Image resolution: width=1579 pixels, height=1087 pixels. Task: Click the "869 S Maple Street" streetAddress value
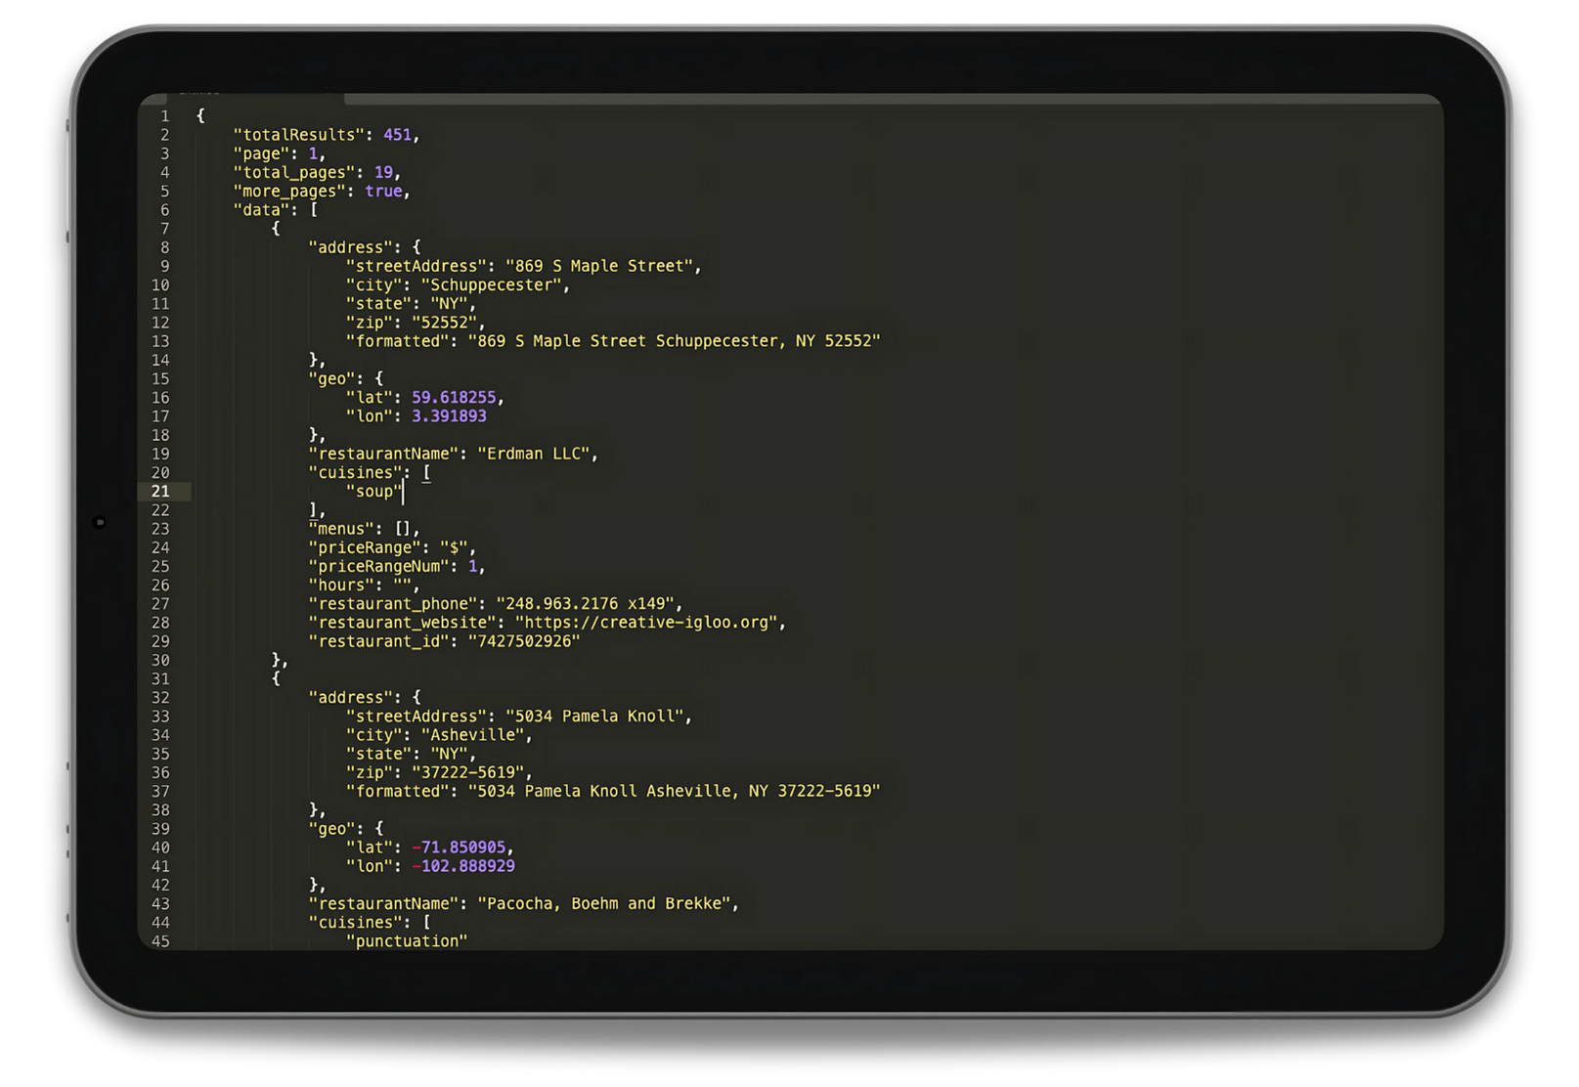coord(598,266)
